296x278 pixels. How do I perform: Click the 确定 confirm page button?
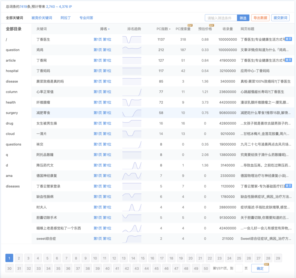tap(260, 268)
